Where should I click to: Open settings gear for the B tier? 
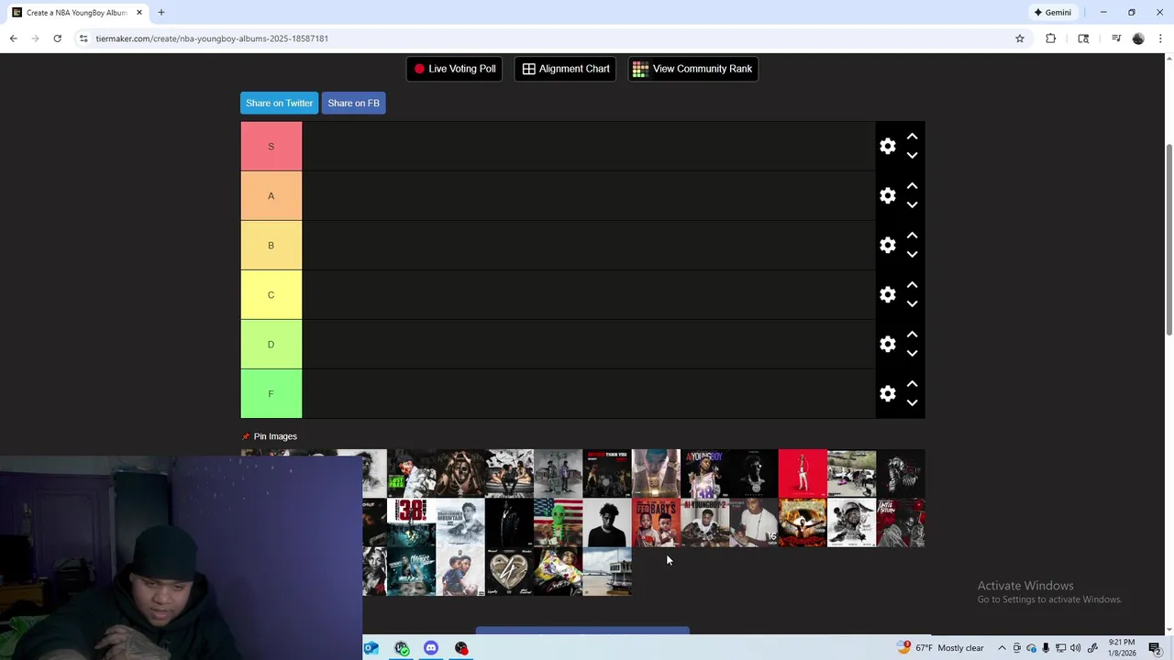(888, 246)
